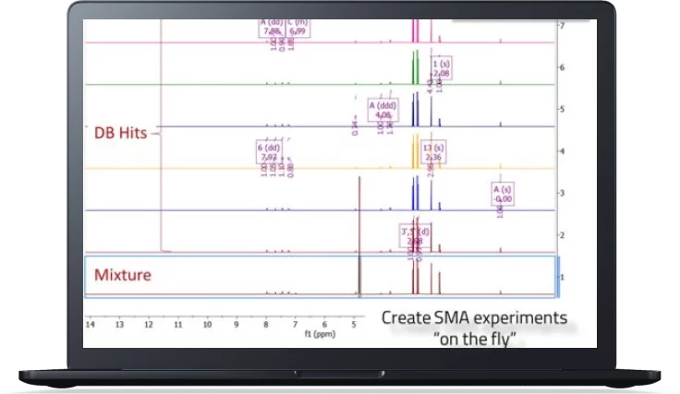Select the '1 (s) 2.08' multiplet box

click(440, 68)
